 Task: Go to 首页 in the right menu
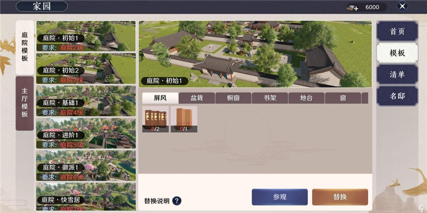pos(397,31)
